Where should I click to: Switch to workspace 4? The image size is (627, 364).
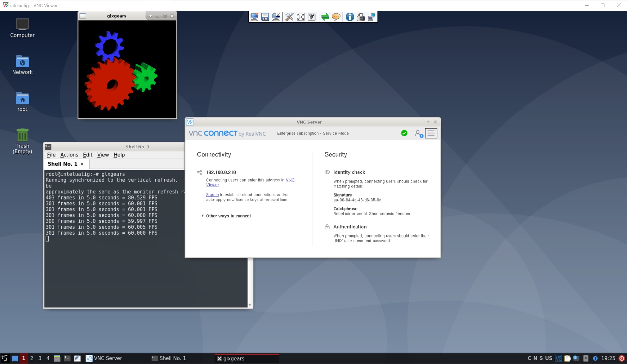48,358
